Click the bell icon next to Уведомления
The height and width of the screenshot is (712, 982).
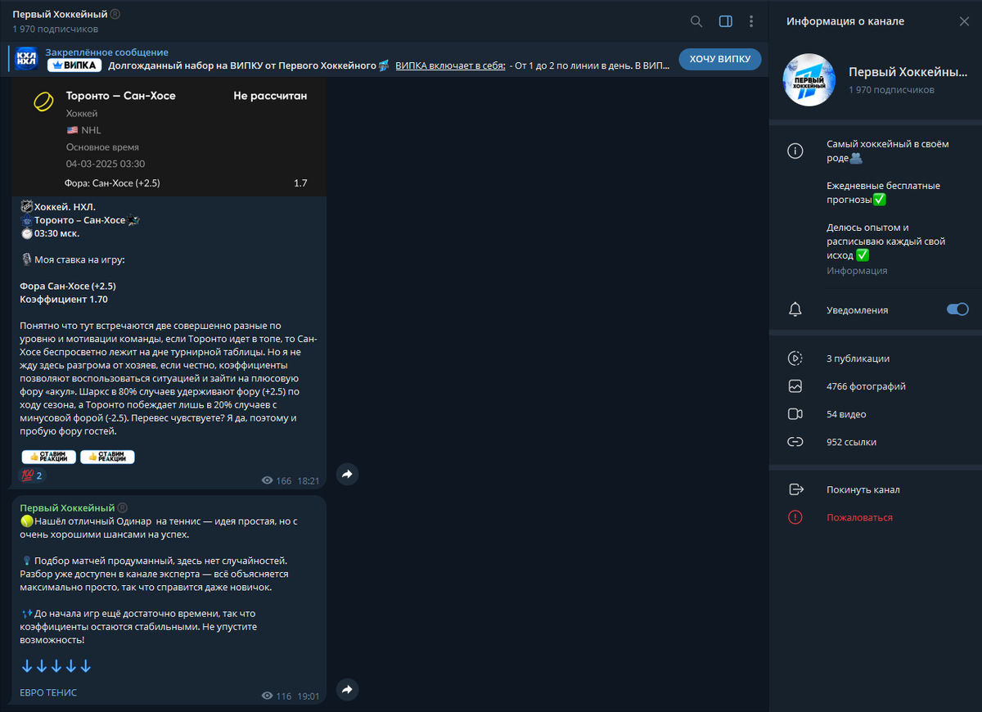(x=795, y=309)
